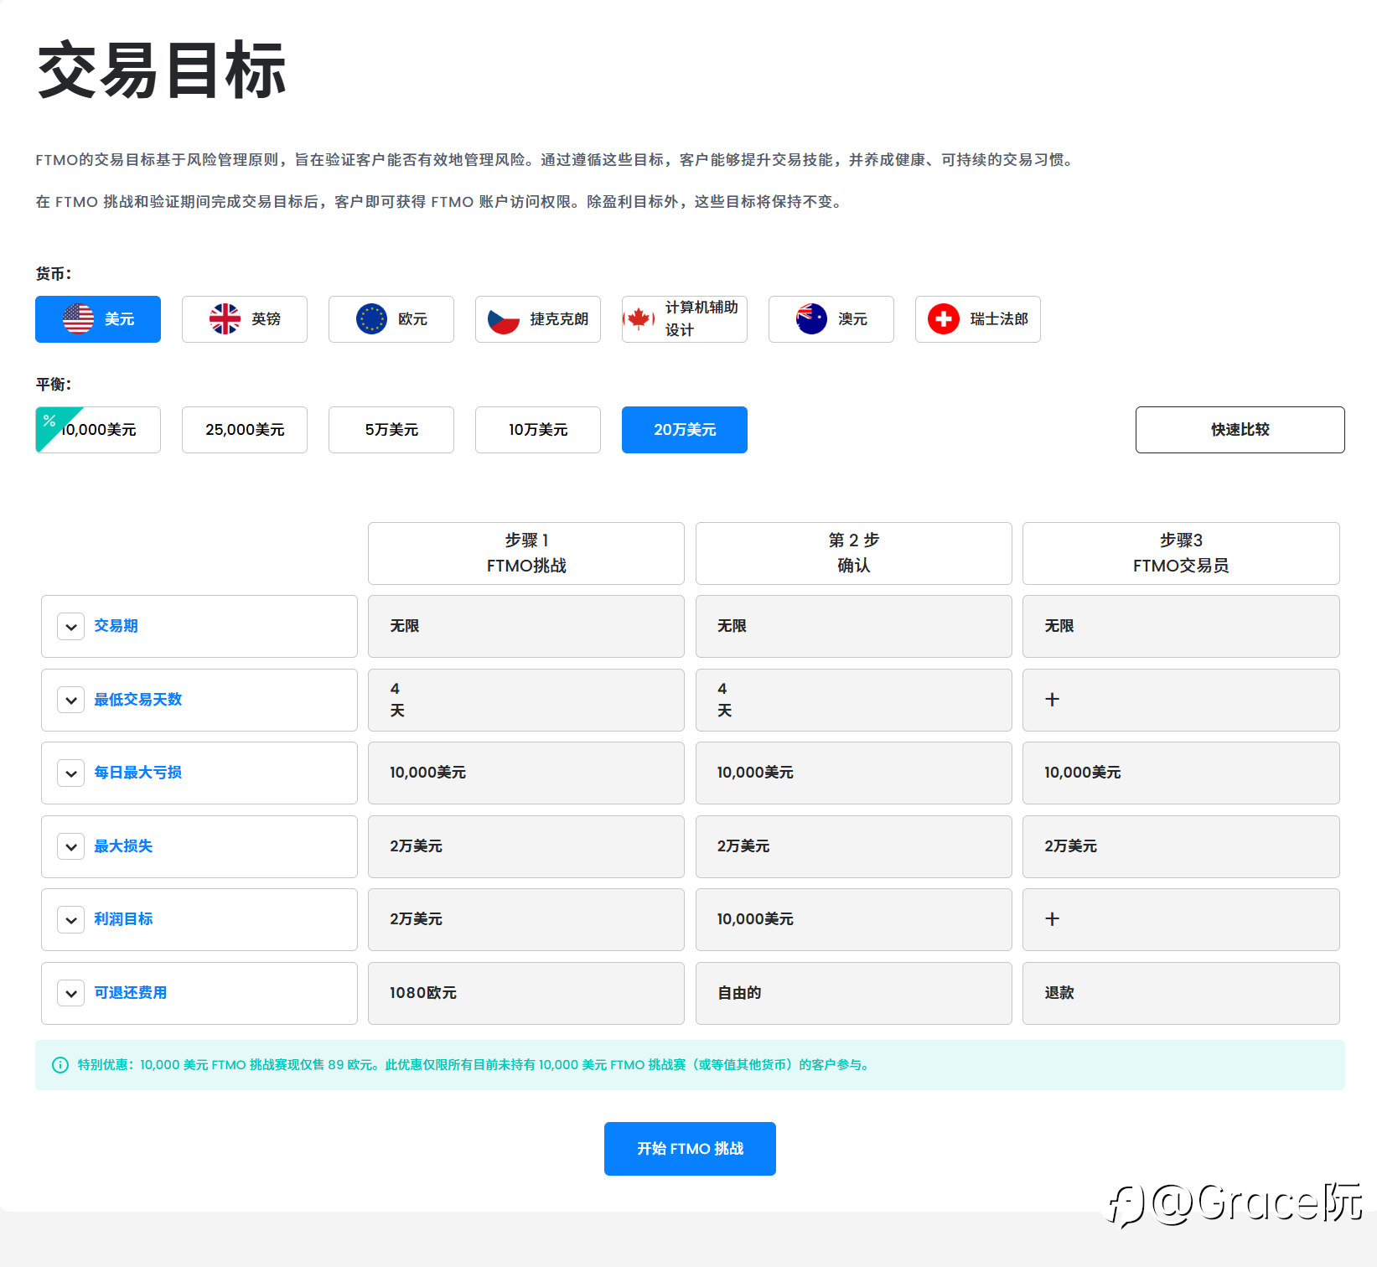Image resolution: width=1377 pixels, height=1267 pixels.
Task: Choose the 10,000美元 balance option
Action: (x=98, y=430)
